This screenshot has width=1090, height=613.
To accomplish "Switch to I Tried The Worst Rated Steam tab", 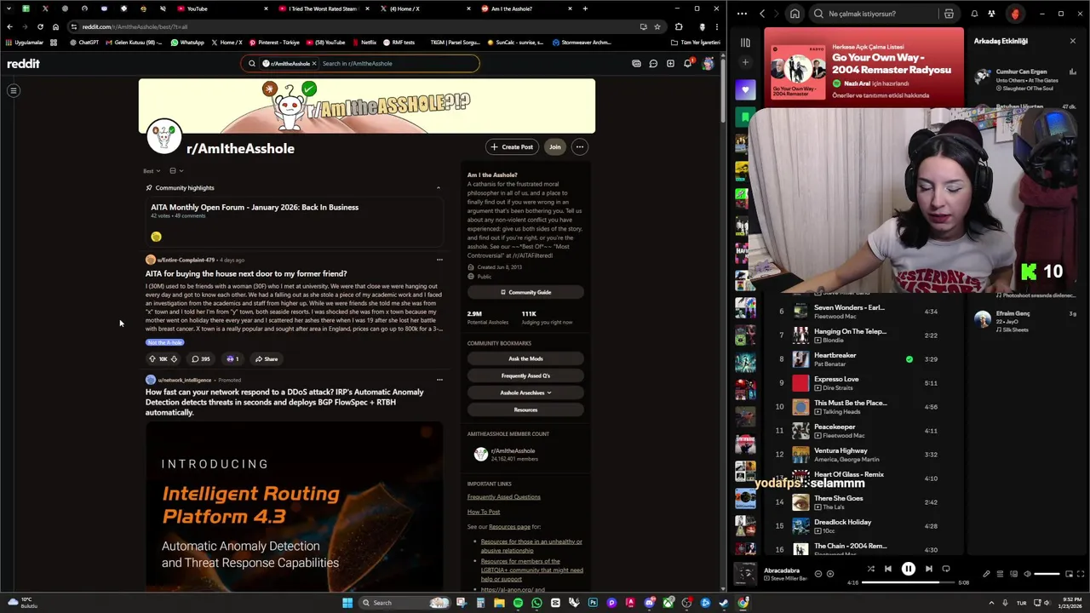I will [322, 9].
